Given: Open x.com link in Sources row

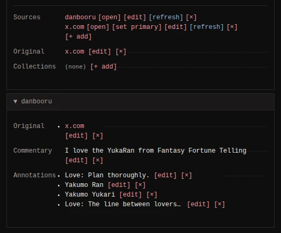Looking at the screenshot, I should pyautogui.click(x=75, y=27).
